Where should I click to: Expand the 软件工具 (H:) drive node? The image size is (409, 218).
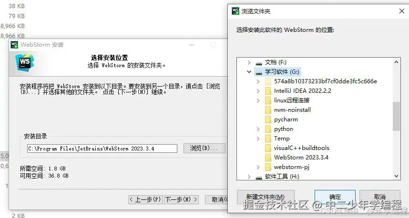[249, 177]
